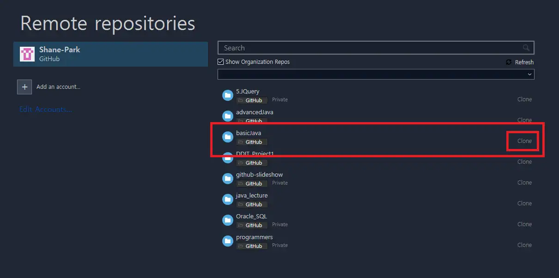Click the GitHub tag under Oracle_SQL

click(x=252, y=225)
